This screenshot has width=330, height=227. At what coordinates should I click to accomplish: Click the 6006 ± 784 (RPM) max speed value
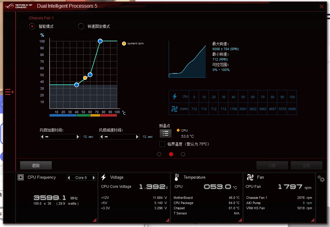point(226,49)
